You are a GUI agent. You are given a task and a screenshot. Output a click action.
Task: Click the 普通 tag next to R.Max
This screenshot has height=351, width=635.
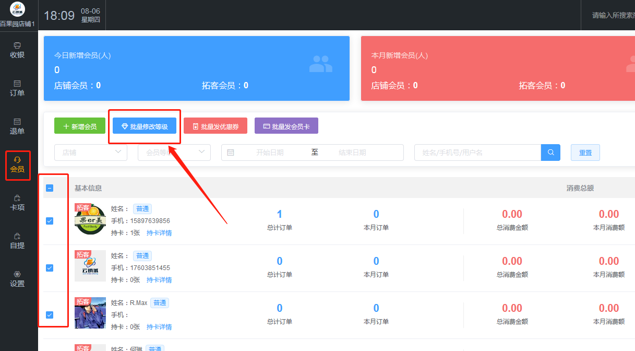coord(160,303)
